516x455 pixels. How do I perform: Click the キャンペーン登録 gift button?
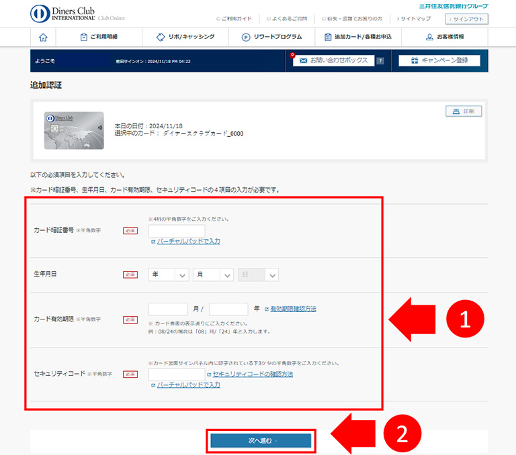[x=439, y=60]
